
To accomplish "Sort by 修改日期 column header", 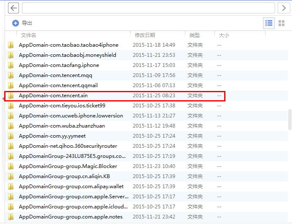I will (x=145, y=35).
